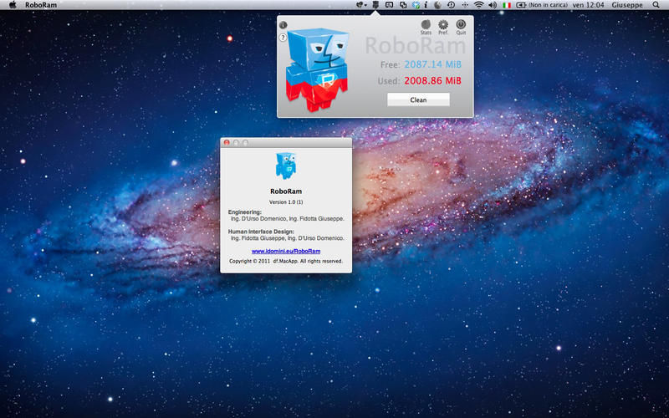Open the Pref. gear icon
669x418 pixels.
tap(443, 25)
